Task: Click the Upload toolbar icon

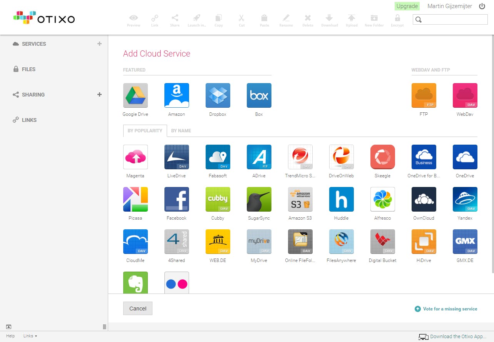Action: pyautogui.click(x=352, y=21)
